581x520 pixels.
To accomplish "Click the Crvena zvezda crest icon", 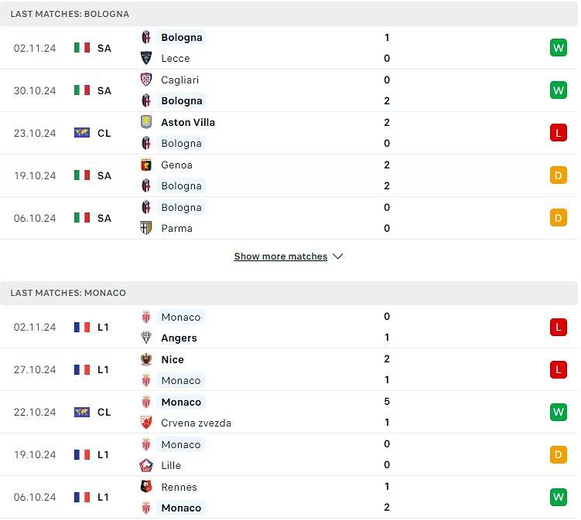I will click(146, 423).
